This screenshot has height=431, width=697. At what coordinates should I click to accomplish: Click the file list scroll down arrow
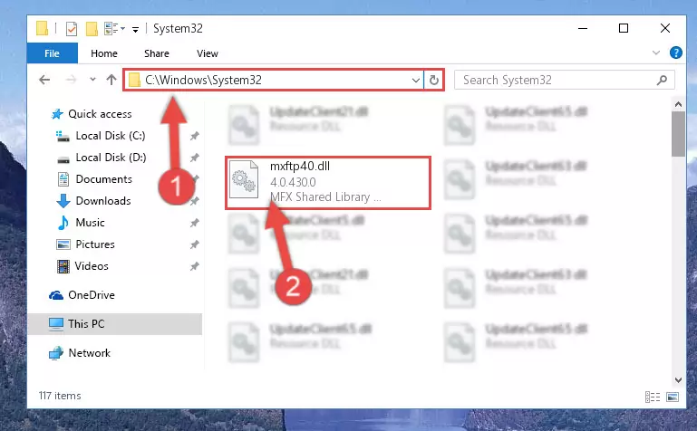coord(678,380)
